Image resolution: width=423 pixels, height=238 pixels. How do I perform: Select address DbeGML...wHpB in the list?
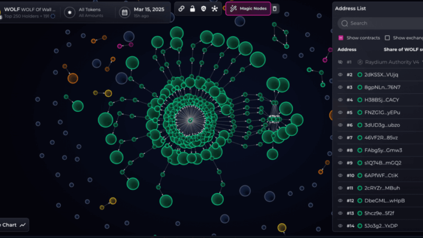click(x=384, y=200)
